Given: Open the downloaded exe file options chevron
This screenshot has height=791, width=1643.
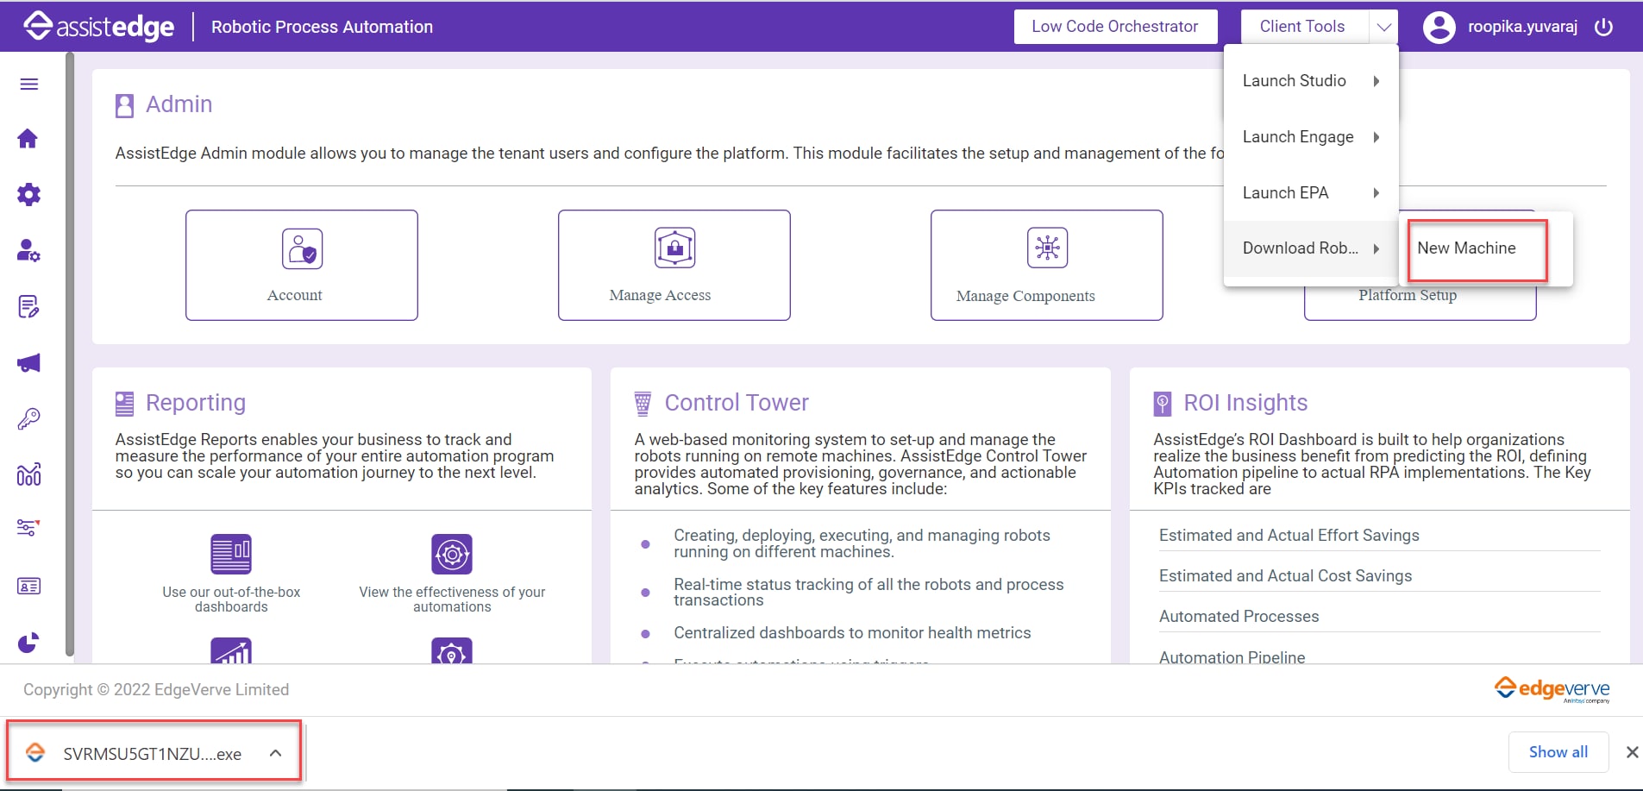Looking at the screenshot, I should pyautogui.click(x=275, y=753).
